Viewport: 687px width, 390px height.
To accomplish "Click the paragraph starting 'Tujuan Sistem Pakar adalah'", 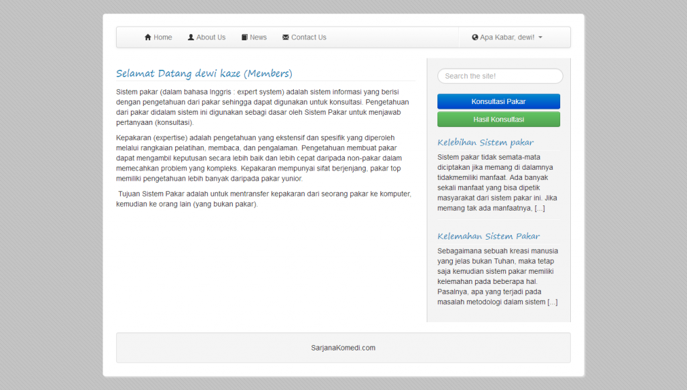I will tap(264, 199).
